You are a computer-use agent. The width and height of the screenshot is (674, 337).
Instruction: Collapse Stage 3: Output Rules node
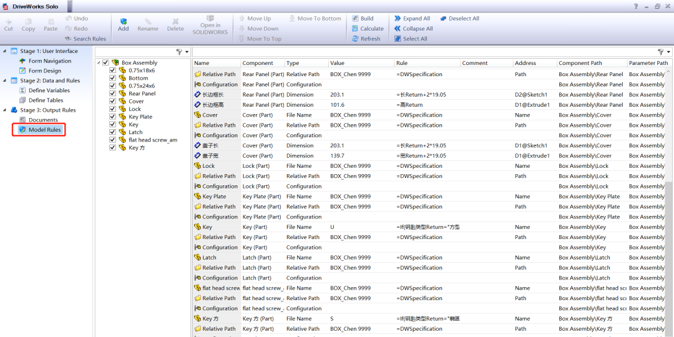click(x=5, y=110)
